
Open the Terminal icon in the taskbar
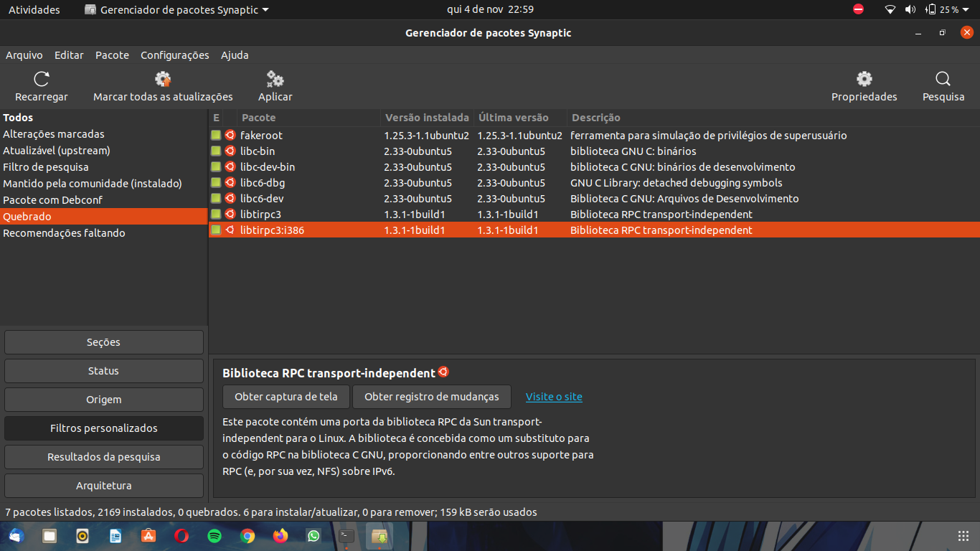coord(347,535)
